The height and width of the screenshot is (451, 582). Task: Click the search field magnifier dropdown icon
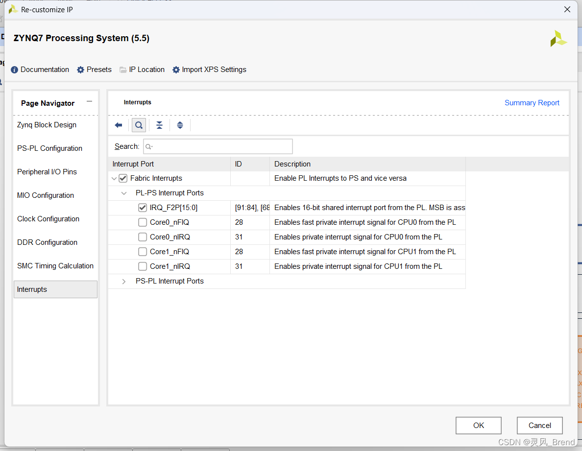tap(149, 146)
